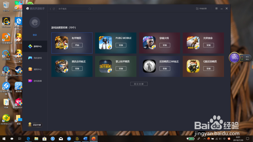
Task: Open Task View in the taskbar
Action: point(20,139)
